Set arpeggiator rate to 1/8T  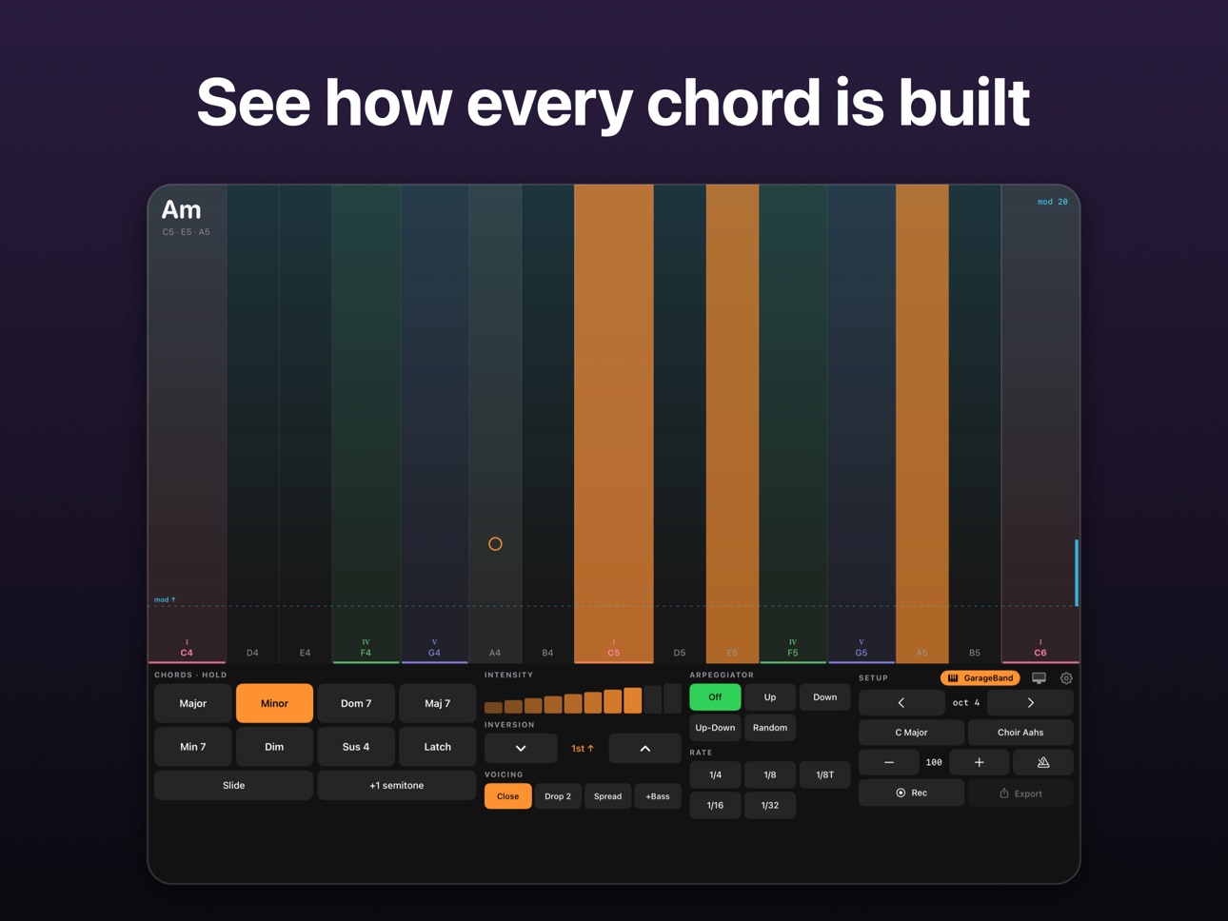pyautogui.click(x=825, y=775)
